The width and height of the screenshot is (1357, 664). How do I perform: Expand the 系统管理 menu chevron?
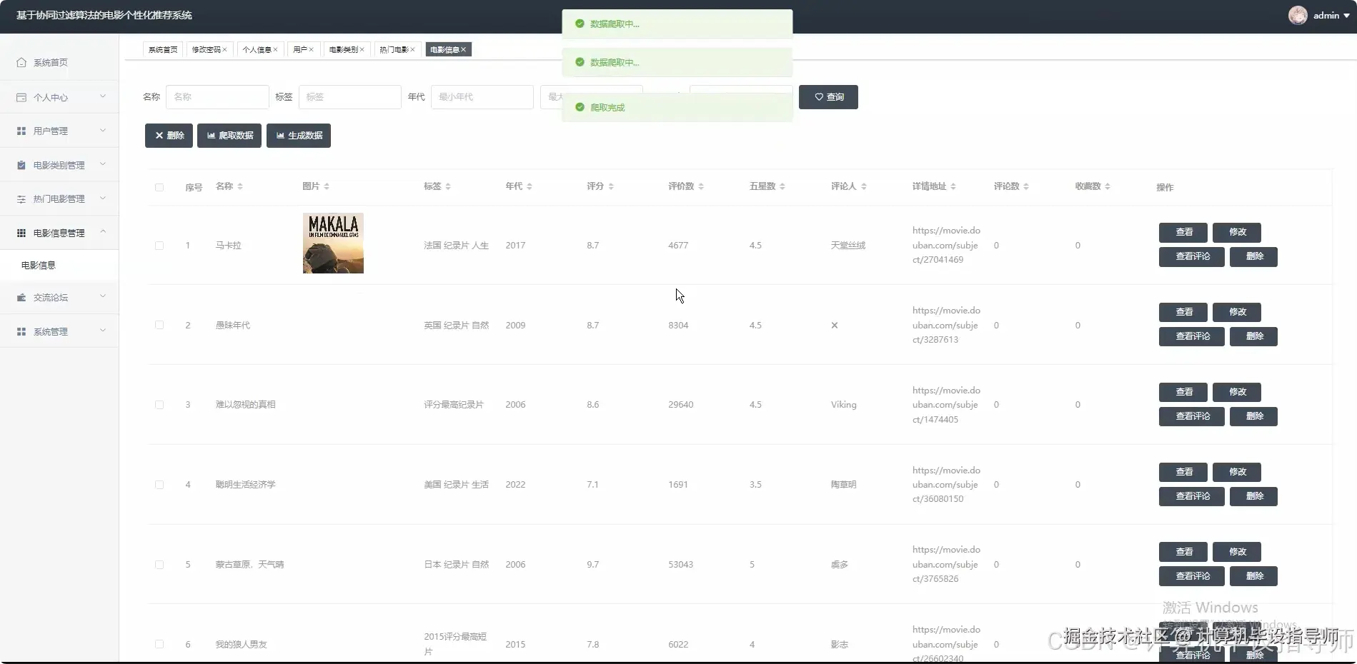[103, 331]
